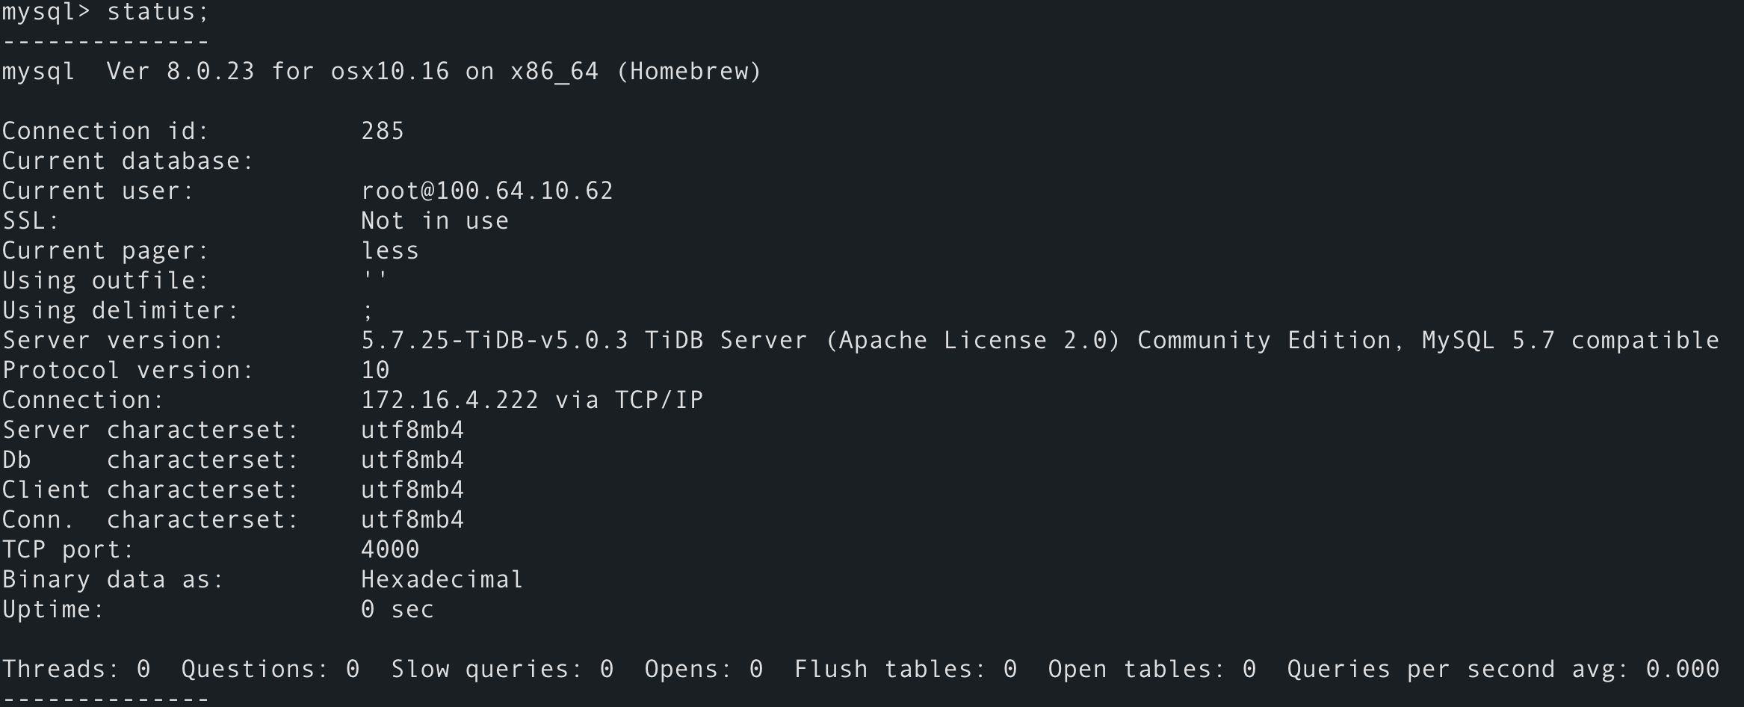Click the 5.7.25-TiDB-v5.0.3 version string
Viewport: 1744px width, 707px height.
[x=495, y=341]
